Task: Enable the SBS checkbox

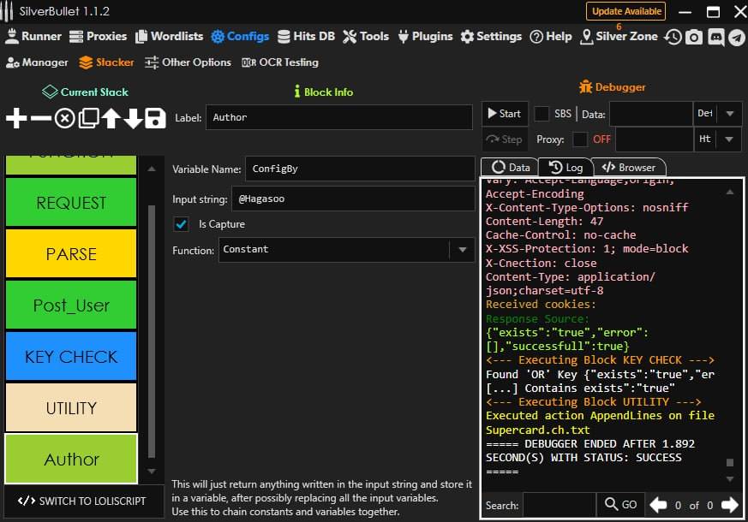Action: point(542,114)
